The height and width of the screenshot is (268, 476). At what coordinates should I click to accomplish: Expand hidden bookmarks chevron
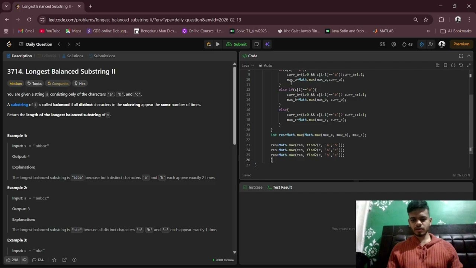click(428, 31)
